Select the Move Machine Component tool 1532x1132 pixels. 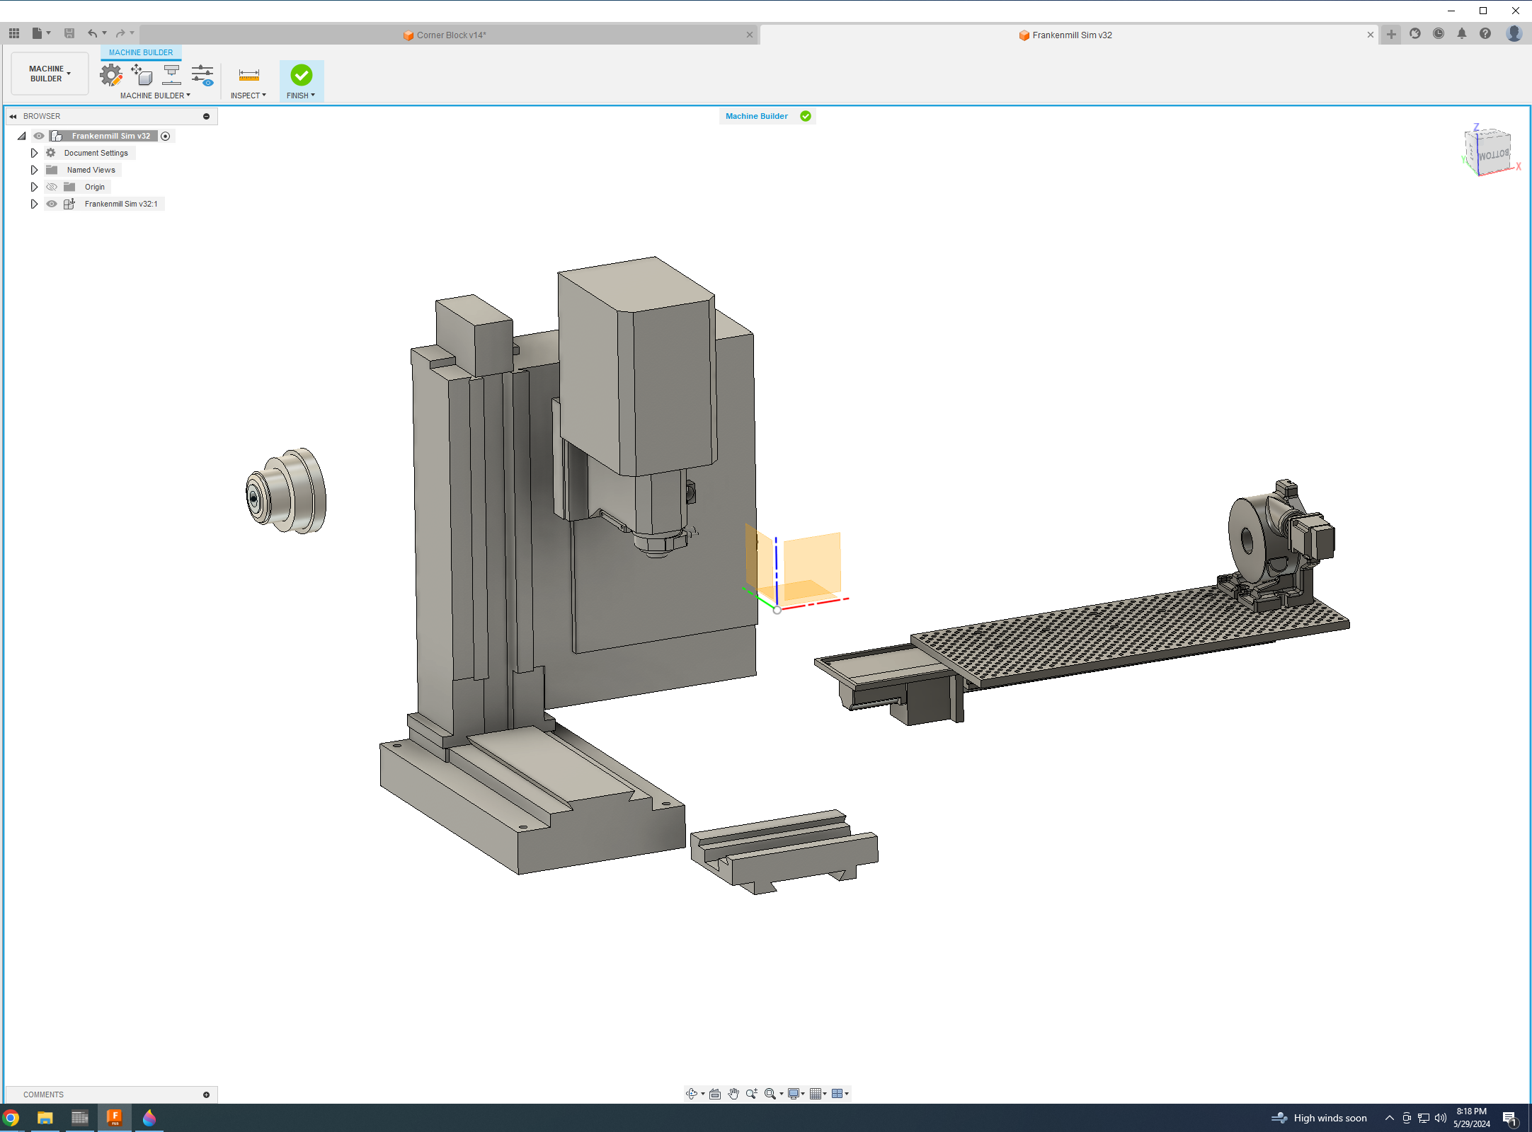(x=142, y=76)
